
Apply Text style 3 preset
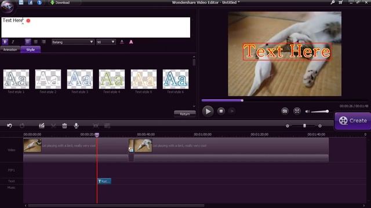point(80,79)
